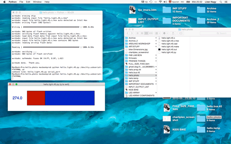Select charliplex_screenshot desktop thumbnail
Viewport: 231px width, 144px height.
167,119
